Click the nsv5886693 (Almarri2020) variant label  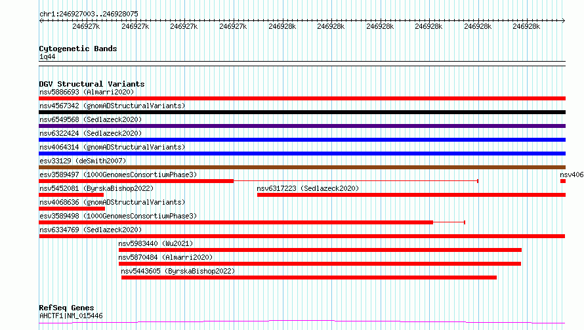click(87, 92)
